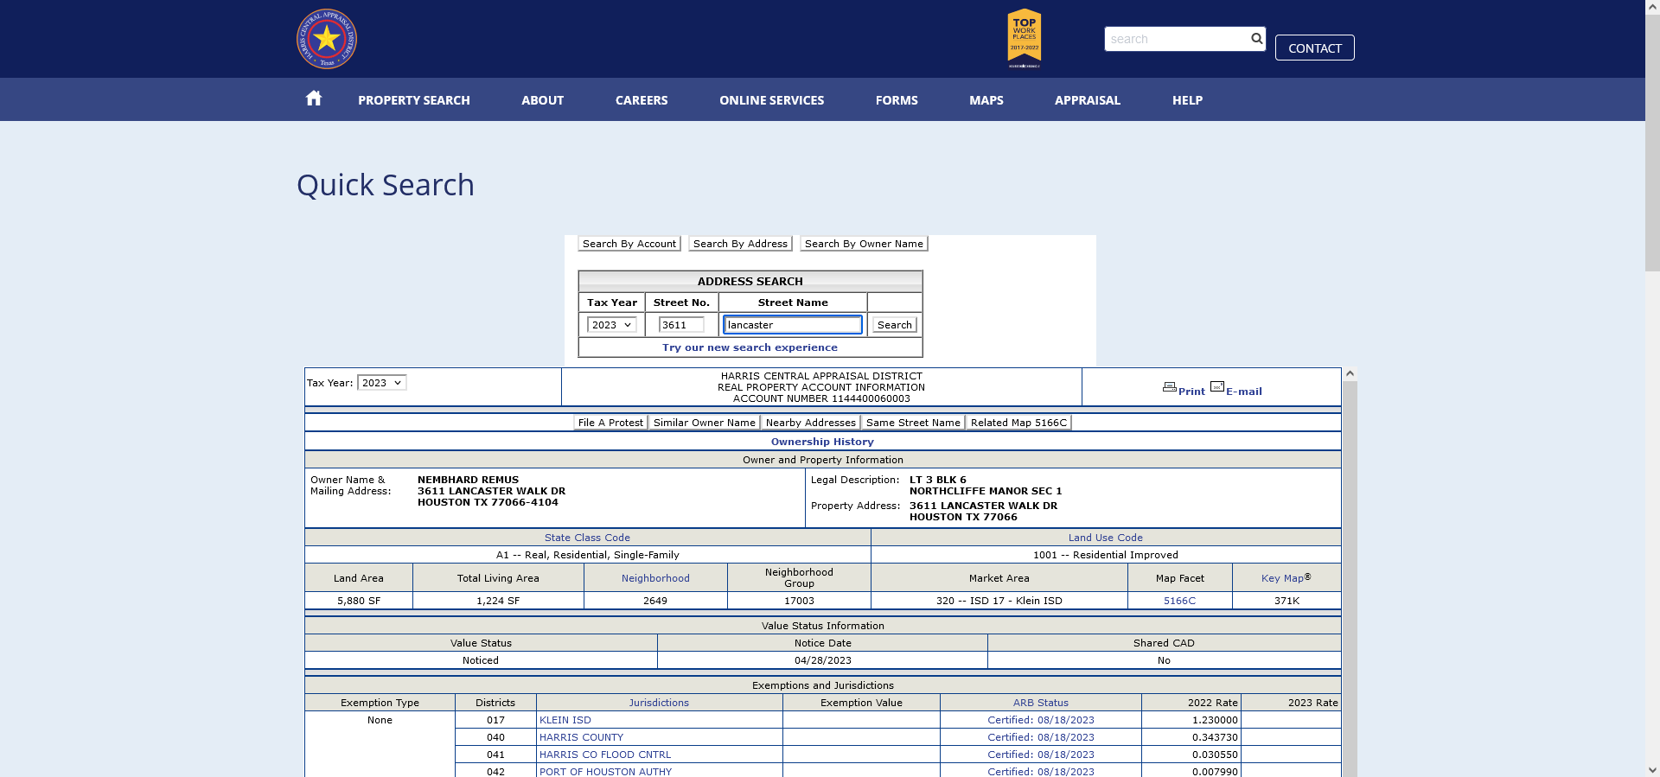This screenshot has height=777, width=1660.
Task: Click ACCOUNT NUMBER 1144400060003 text
Action: pos(821,398)
